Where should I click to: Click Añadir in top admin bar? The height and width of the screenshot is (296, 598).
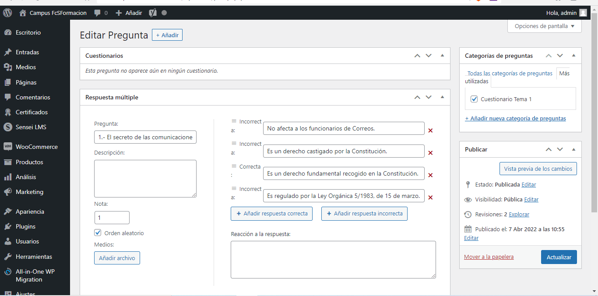(x=129, y=13)
